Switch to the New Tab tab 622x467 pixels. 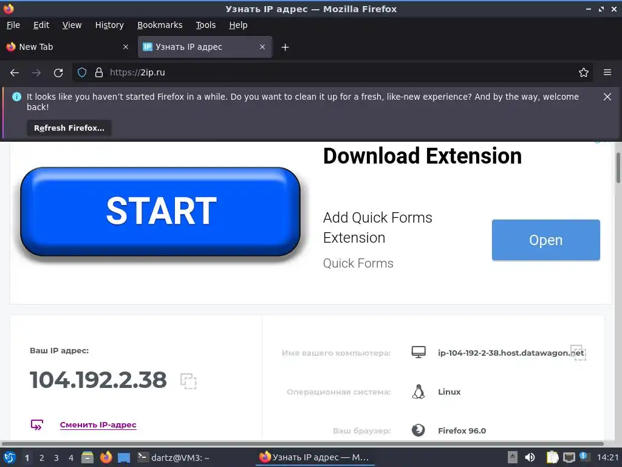[67, 47]
